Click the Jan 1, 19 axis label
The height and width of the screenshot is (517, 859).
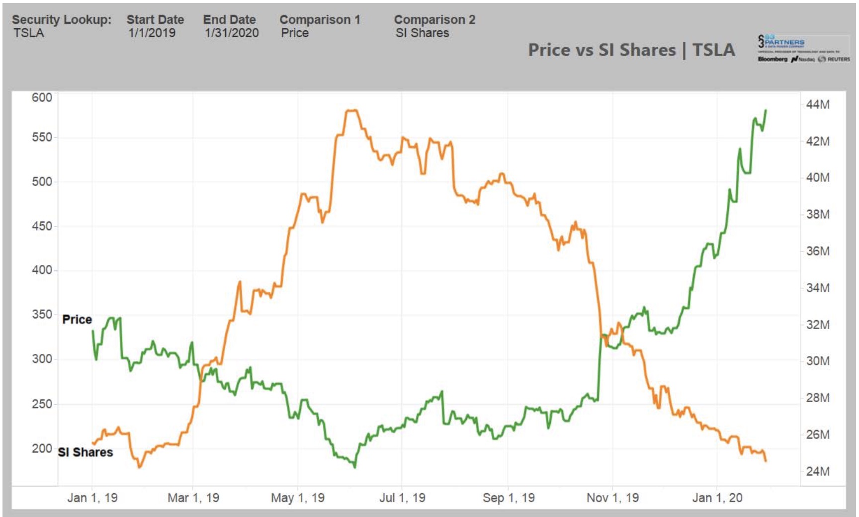(92, 498)
